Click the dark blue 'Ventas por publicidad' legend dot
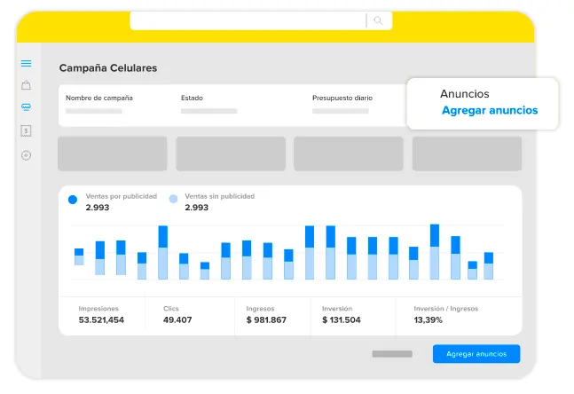 [x=73, y=201]
